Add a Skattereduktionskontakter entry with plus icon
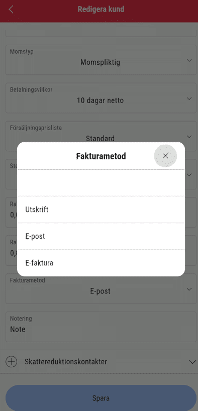This screenshot has width=198, height=411. 11,362
